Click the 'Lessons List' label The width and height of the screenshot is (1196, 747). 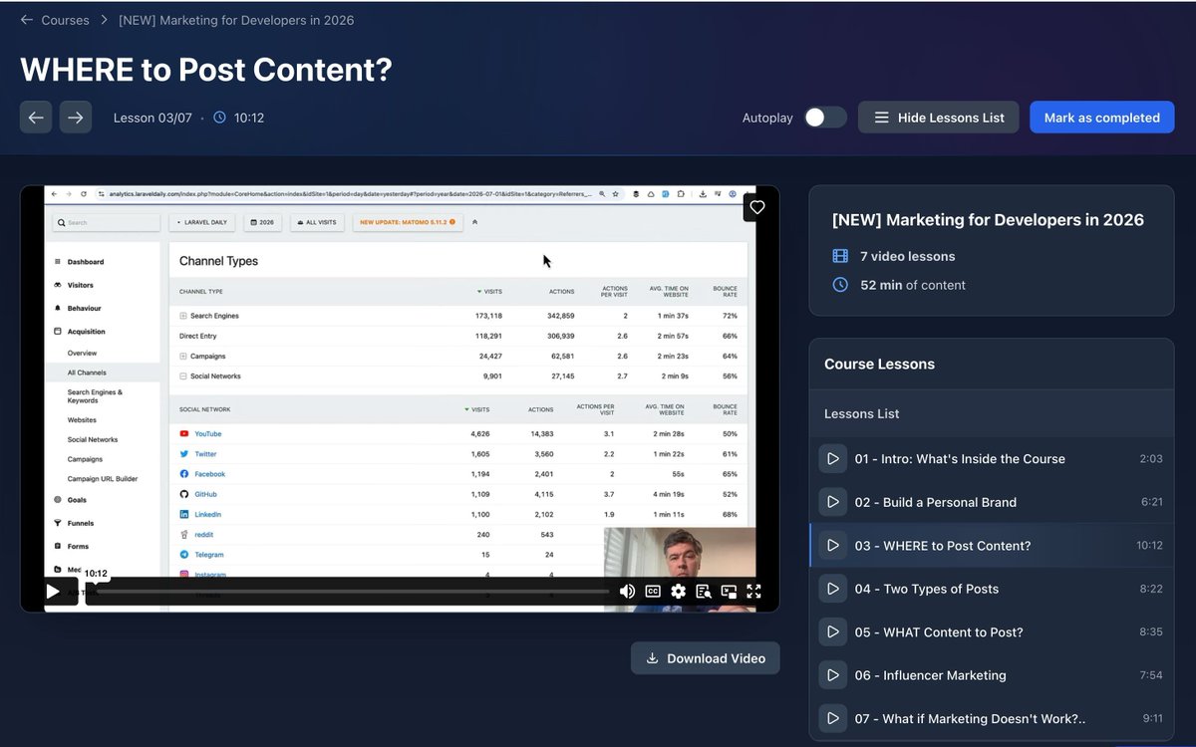[x=861, y=413]
